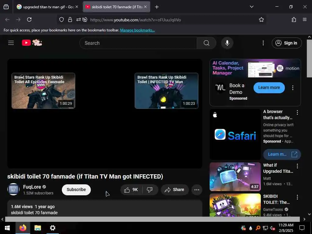Click scrollbar right arrow
This screenshot has height=234, width=312.
(x=304, y=219)
